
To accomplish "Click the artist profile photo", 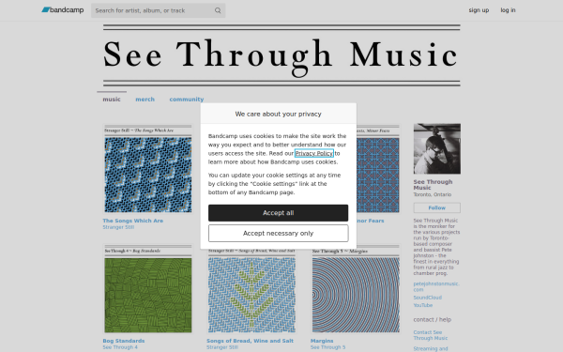I will pyautogui.click(x=437, y=148).
